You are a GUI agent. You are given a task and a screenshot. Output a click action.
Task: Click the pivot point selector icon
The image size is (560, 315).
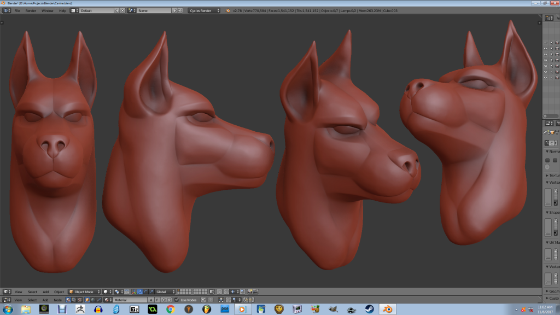[x=118, y=292]
